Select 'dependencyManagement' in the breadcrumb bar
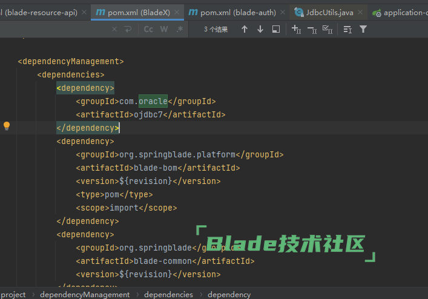The height and width of the screenshot is (299, 428). [x=85, y=295]
